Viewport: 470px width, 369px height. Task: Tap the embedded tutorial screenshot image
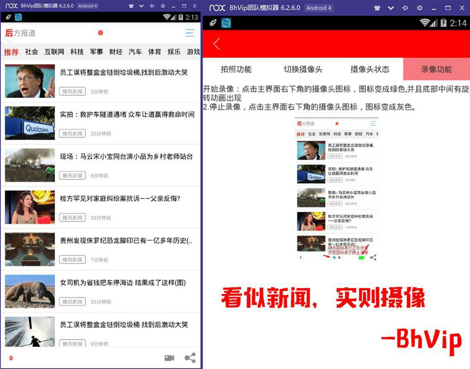(x=337, y=190)
